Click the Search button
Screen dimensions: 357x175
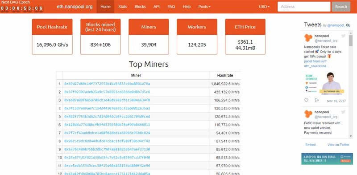341,7
